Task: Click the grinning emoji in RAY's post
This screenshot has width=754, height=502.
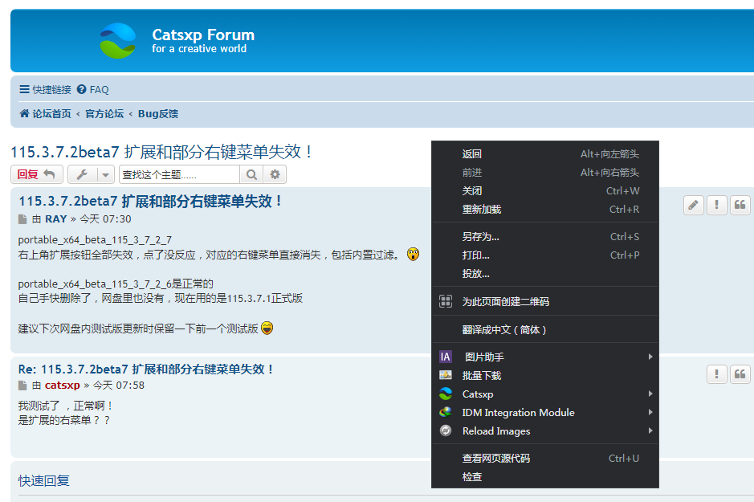Action: click(x=267, y=328)
